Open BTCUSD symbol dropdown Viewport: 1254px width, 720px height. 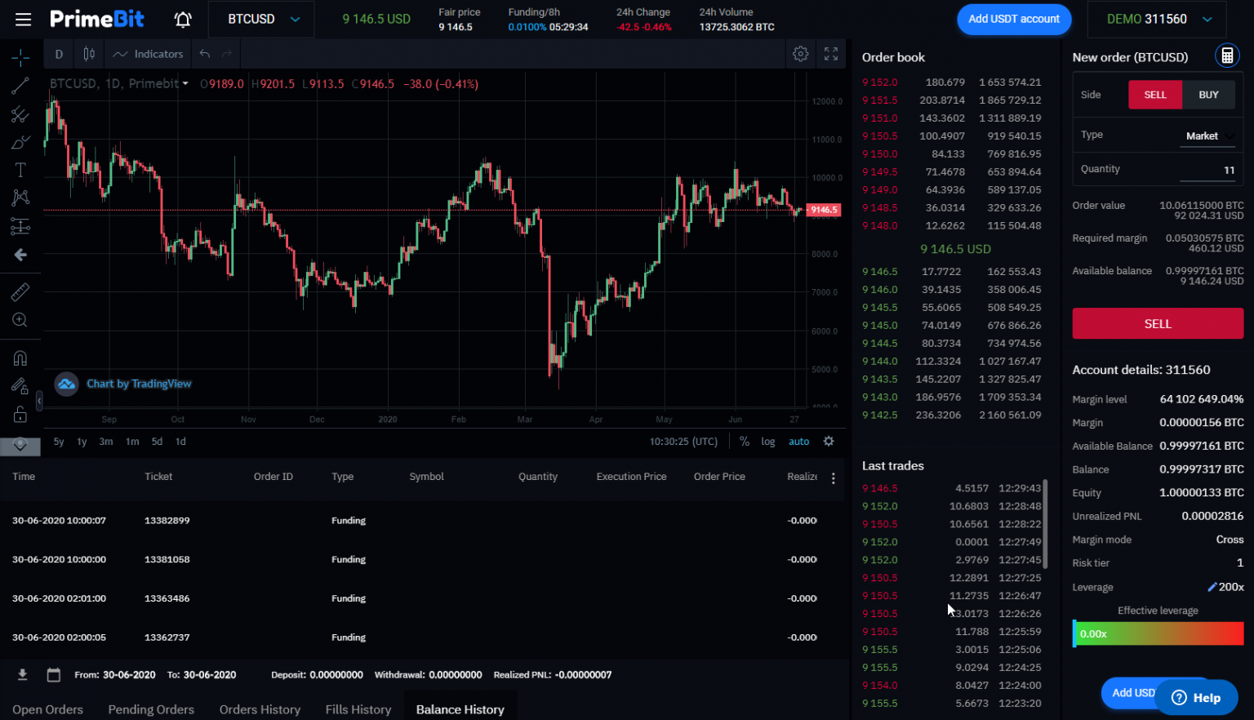261,19
